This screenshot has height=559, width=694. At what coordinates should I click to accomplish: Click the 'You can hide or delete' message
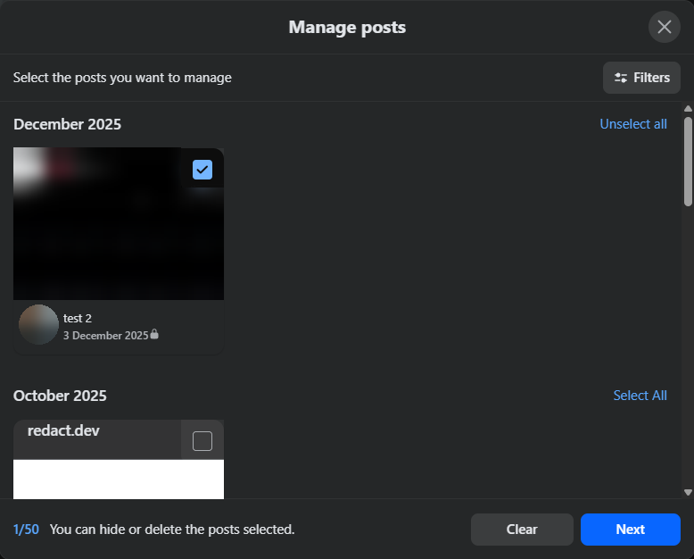(172, 530)
